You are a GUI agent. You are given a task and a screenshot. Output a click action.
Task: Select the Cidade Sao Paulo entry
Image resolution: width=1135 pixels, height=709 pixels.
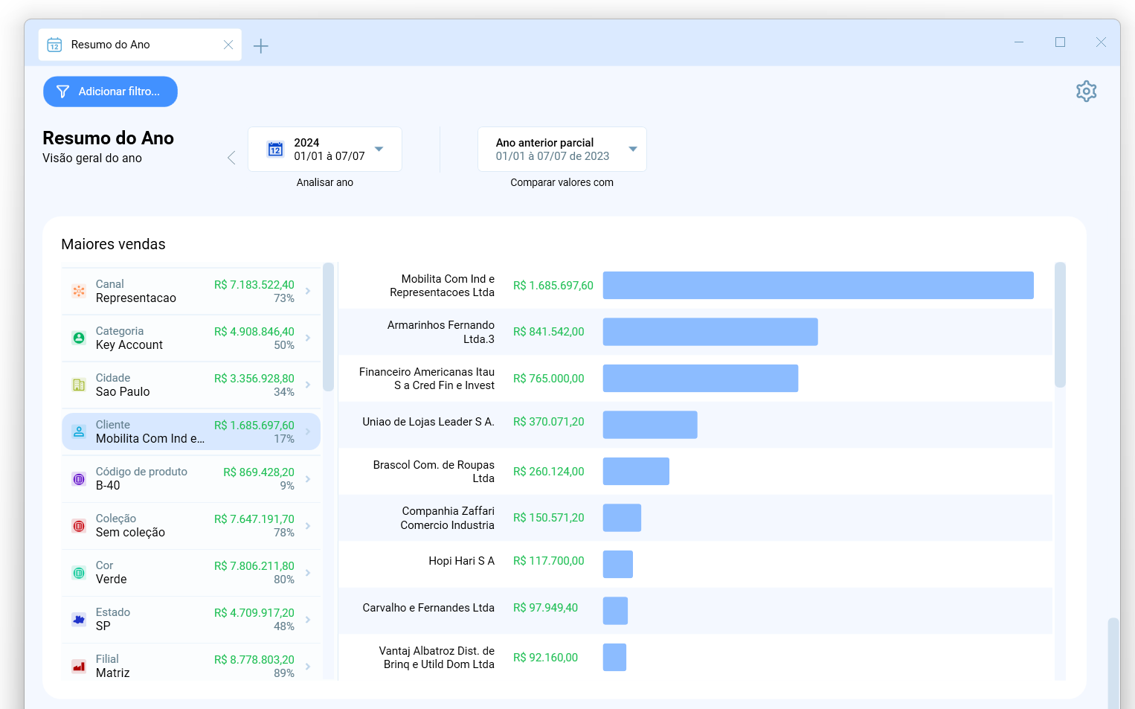coord(191,385)
